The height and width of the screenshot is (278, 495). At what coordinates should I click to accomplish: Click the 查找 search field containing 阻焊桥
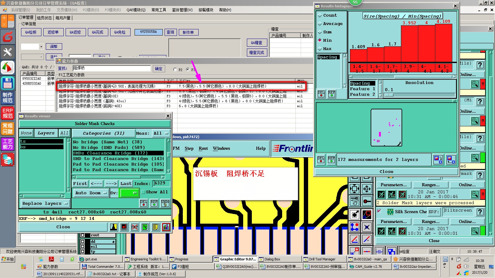111,68
